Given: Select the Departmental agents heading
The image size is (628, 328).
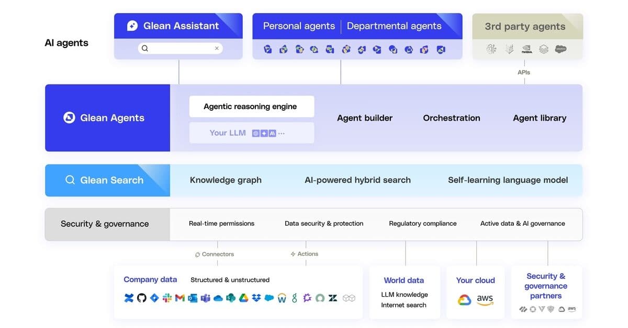Looking at the screenshot, I should 394,26.
